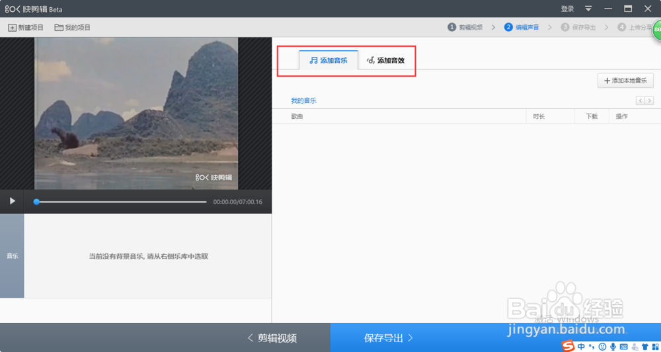Screen dimensions: 661x352
Task: Click the empty music track message area
Action: click(148, 256)
